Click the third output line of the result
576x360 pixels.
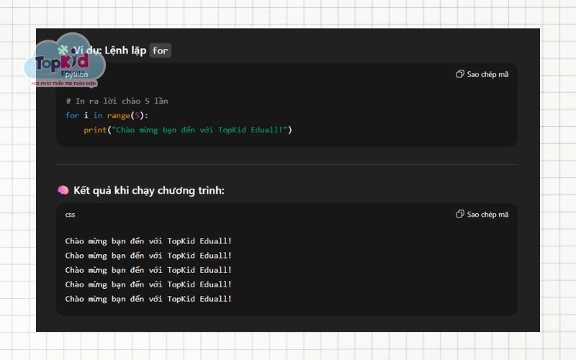pos(148,270)
